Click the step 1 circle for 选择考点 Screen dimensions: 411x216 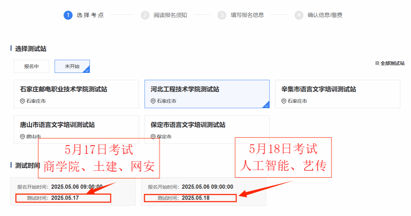[x=68, y=15]
